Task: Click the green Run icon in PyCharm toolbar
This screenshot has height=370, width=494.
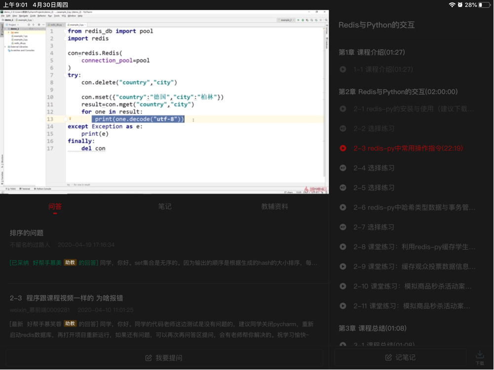Action: click(299, 20)
